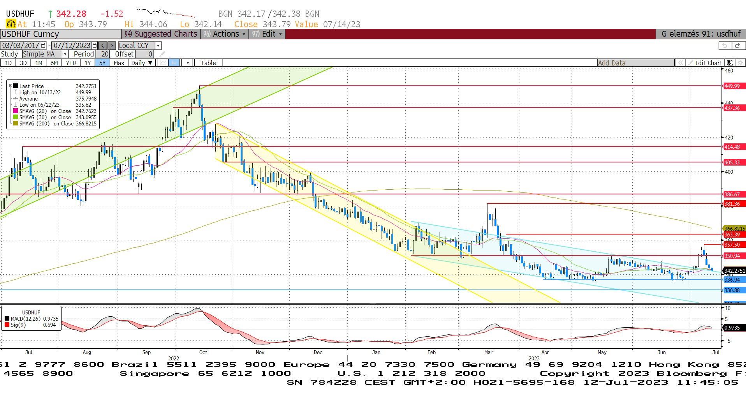Click the SMAVG (200) olive legend swatch

point(16,123)
